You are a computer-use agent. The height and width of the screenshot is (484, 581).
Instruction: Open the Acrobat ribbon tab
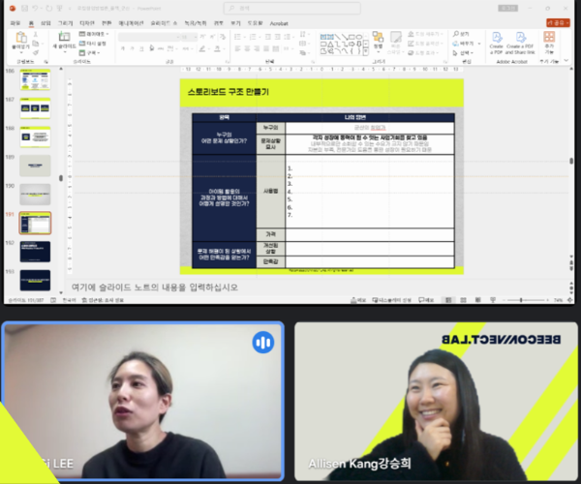(279, 23)
